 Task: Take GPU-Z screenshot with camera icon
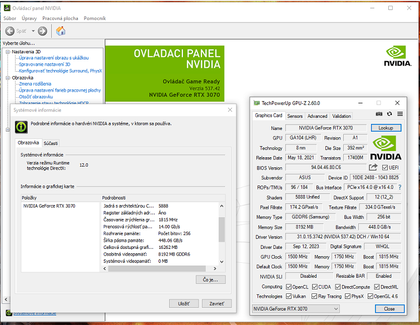point(379,114)
